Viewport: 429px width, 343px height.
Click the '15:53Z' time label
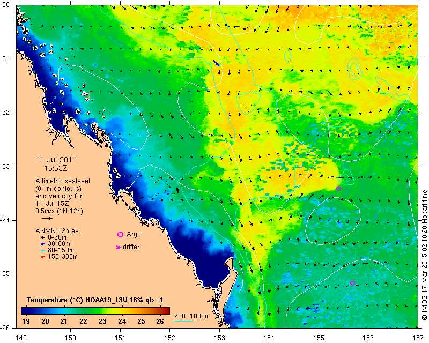click(x=56, y=168)
